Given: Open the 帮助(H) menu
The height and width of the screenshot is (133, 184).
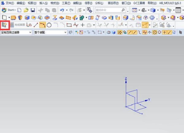Looking at the screenshot, I should [x=152, y=3].
